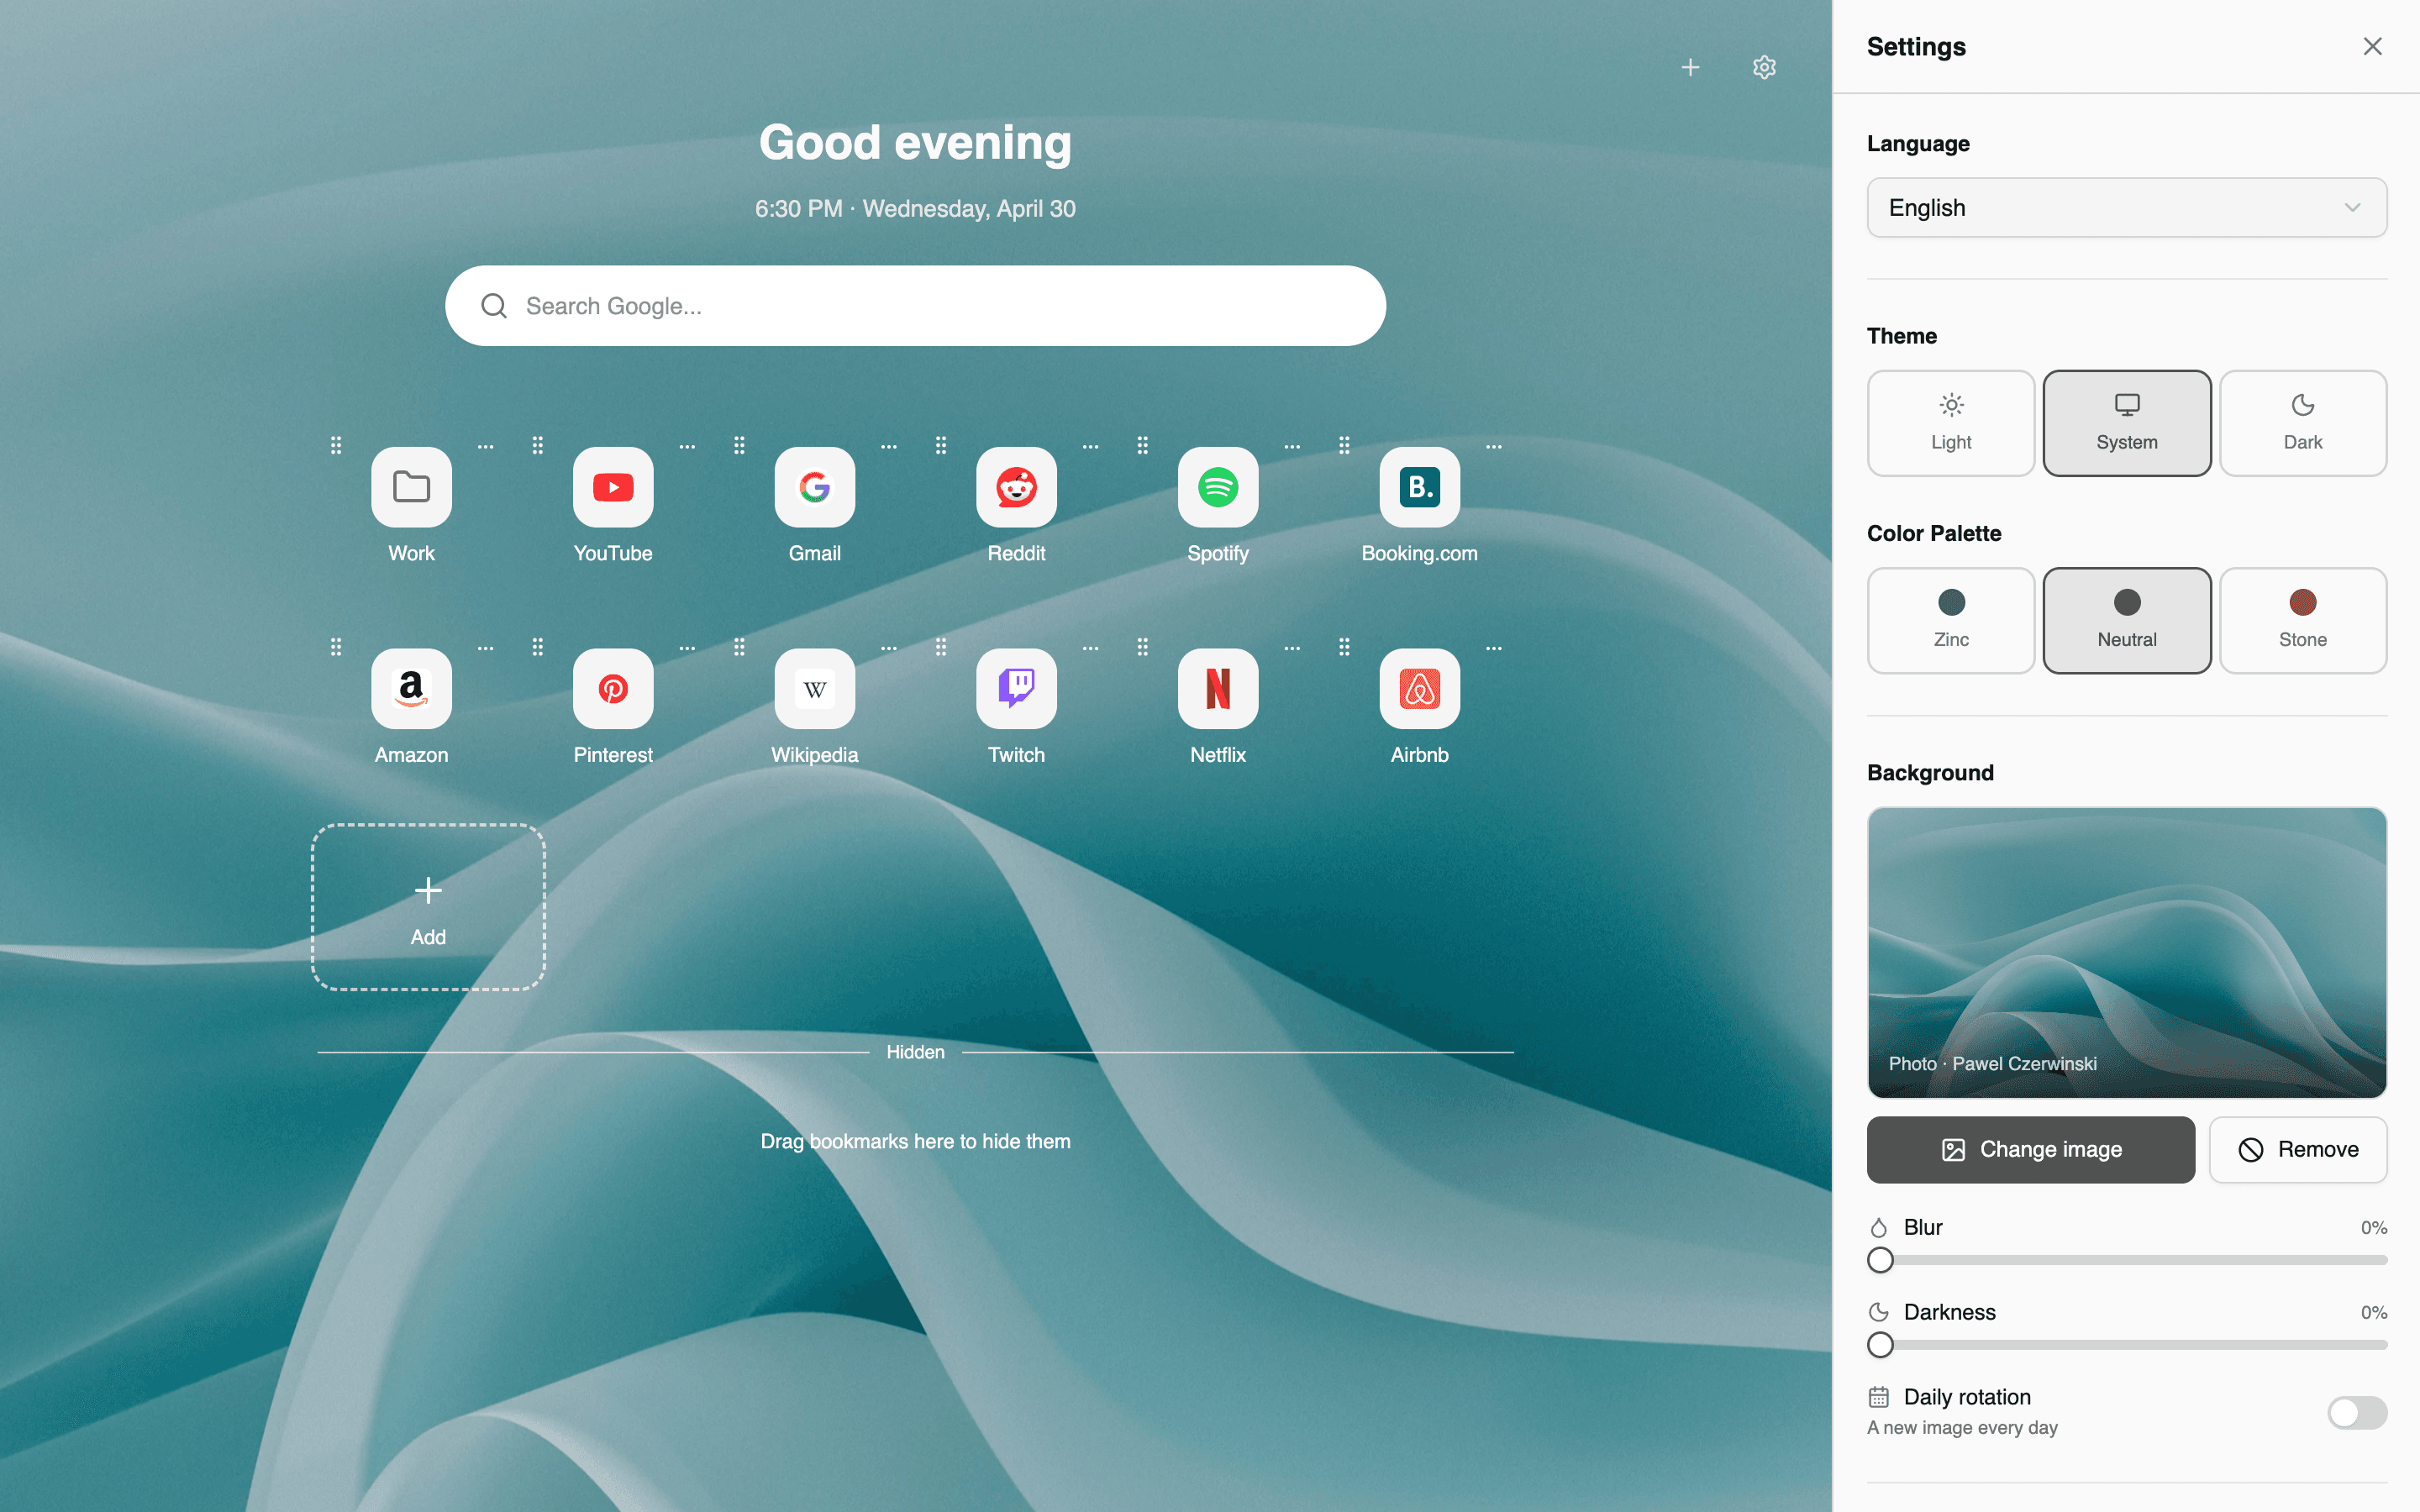Screen dimensions: 2420x1512
Task: Click the drag handle beside Work
Action: coord(336,445)
